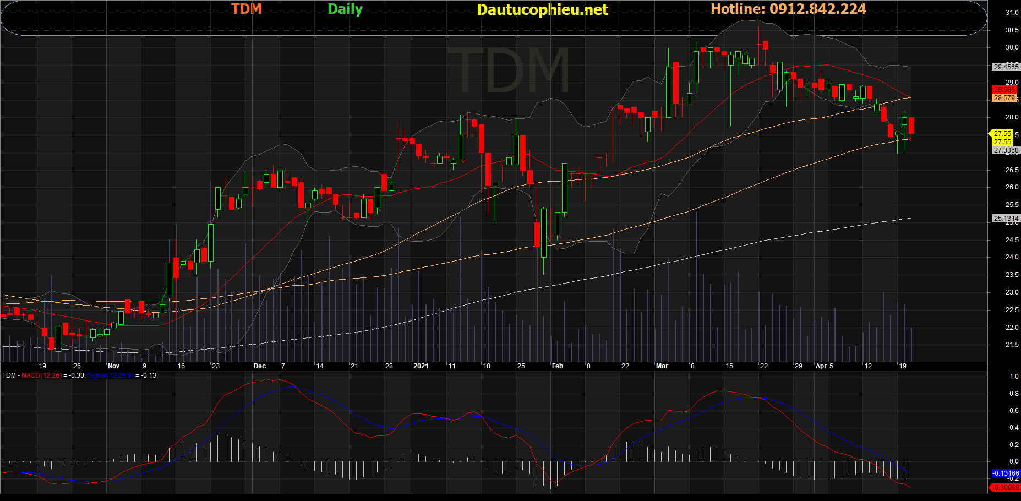Image resolution: width=1021 pixels, height=501 pixels.
Task: Click the 25.5 price axis label
Action: click(1012, 205)
